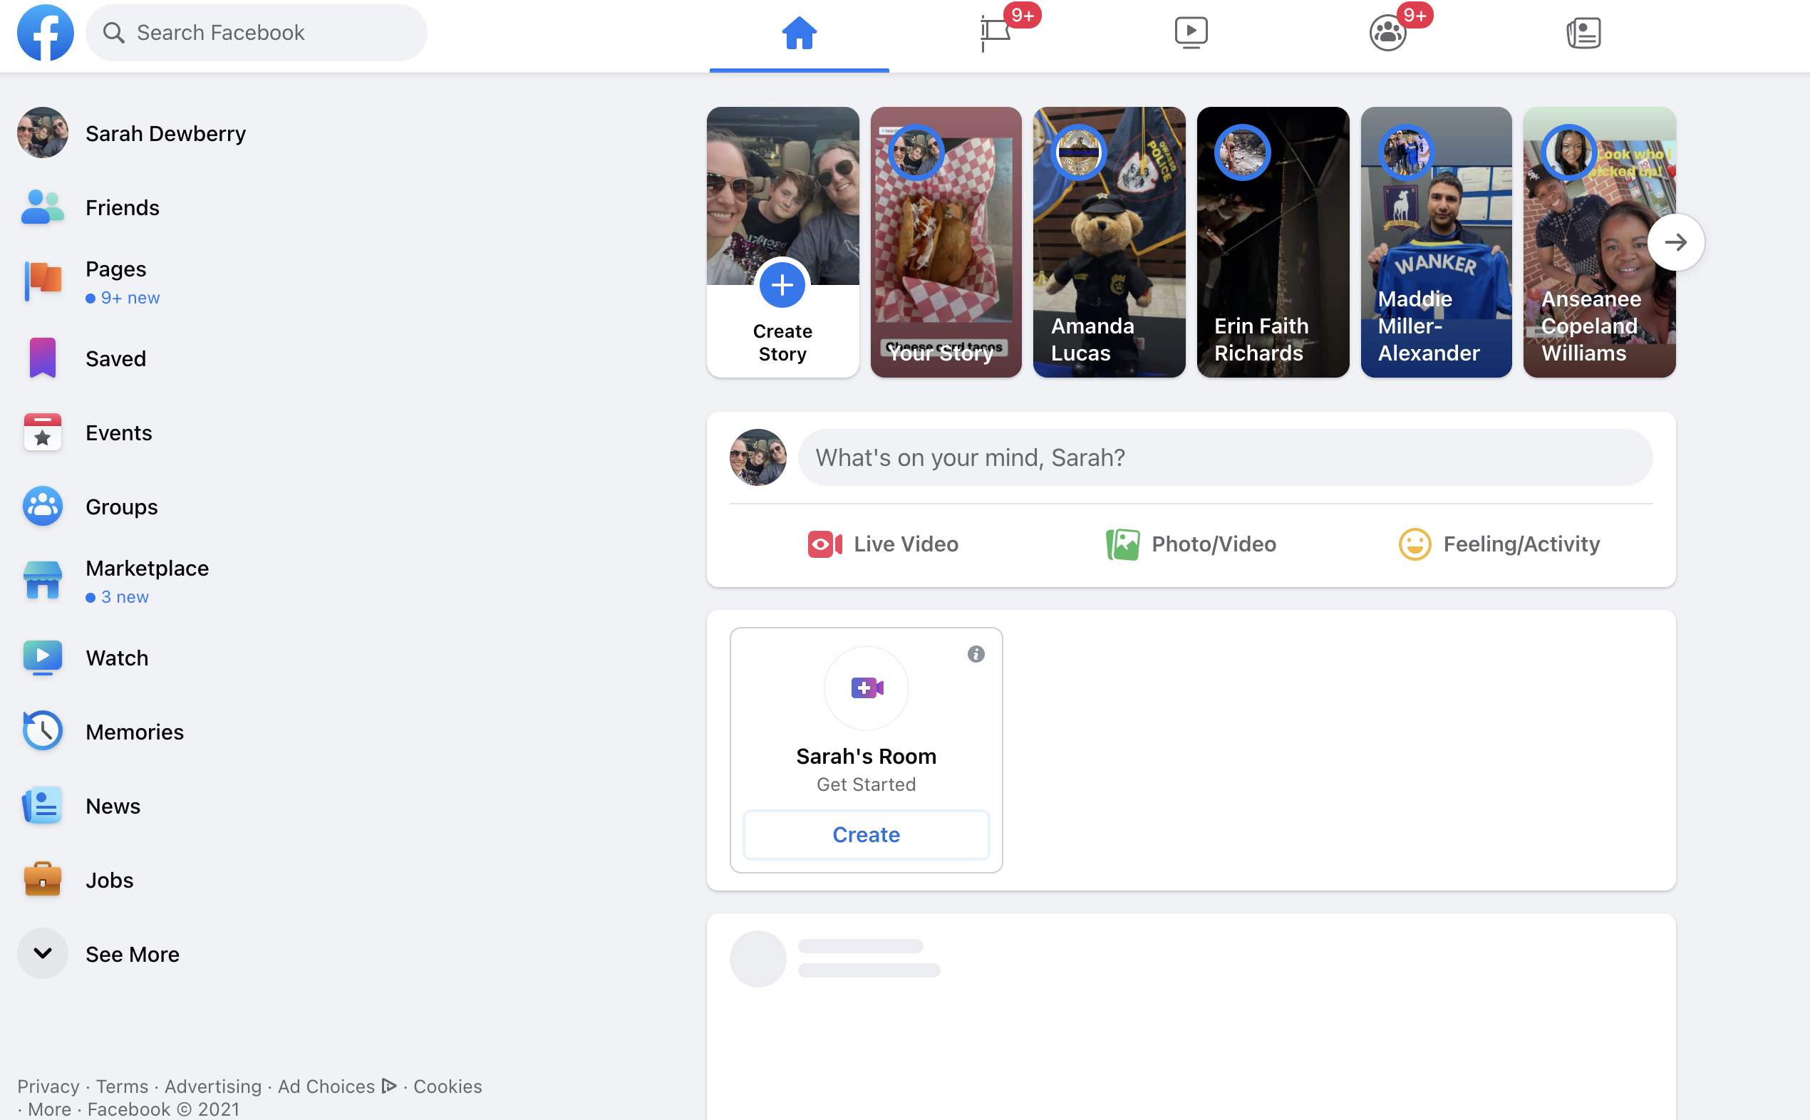1810x1120 pixels.
Task: Click the info icon on Sarah's Room card
Action: point(976,654)
